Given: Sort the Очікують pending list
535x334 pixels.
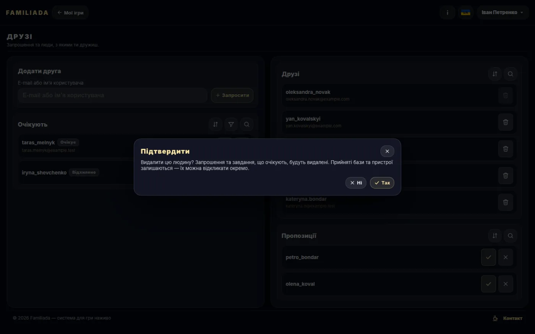Looking at the screenshot, I should (x=216, y=124).
